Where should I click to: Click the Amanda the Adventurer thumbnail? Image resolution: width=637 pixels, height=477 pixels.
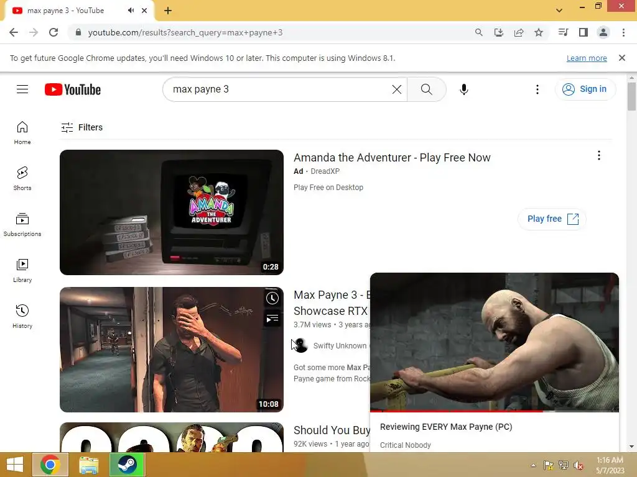[172, 212]
